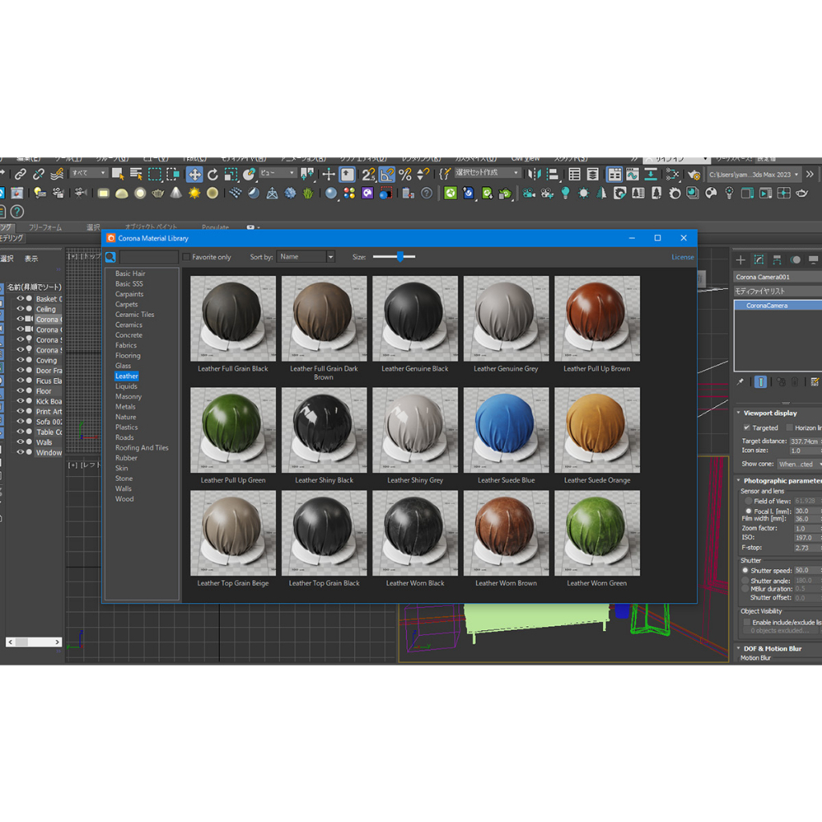Toggle the Angle Snap icon
The height and width of the screenshot is (822, 822).
point(387,174)
